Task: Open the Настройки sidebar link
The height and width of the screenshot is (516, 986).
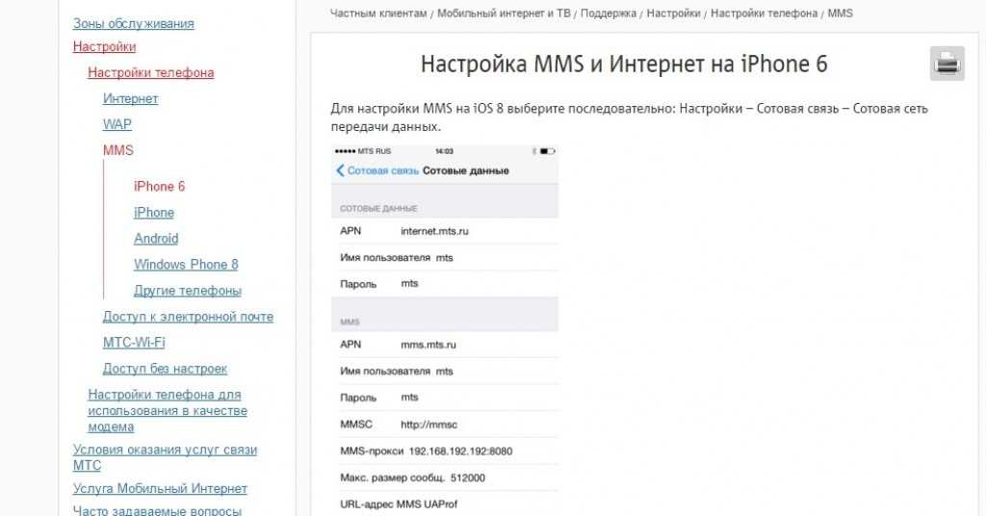Action: [104, 46]
